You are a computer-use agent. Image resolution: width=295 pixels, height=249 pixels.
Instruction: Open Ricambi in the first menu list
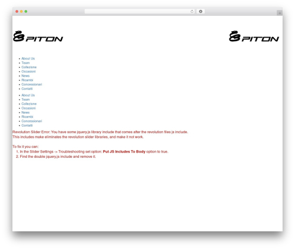[x=27, y=80]
